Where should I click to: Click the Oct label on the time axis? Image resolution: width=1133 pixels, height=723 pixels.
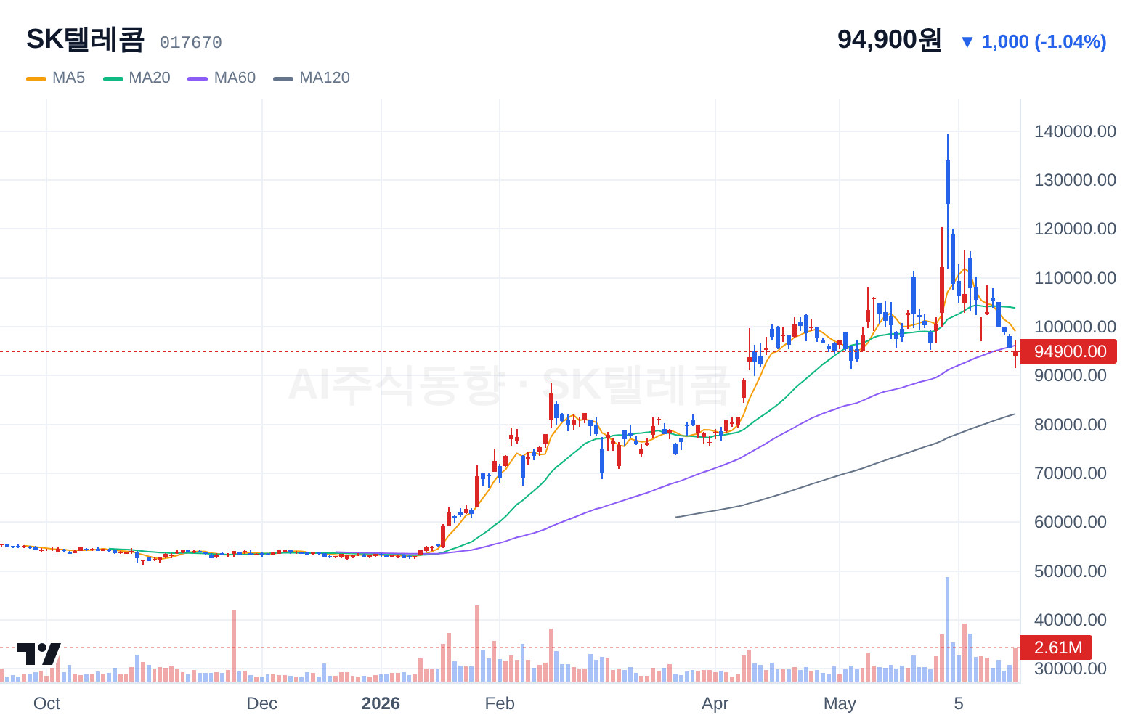pos(46,703)
